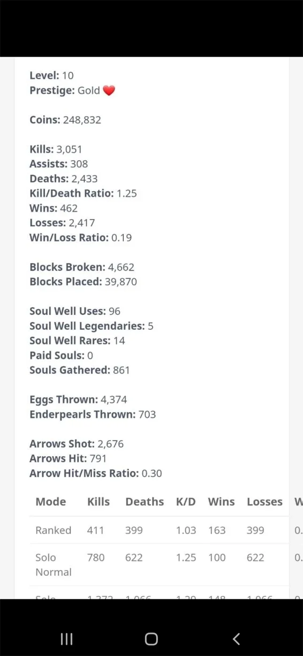Tap the Android home button icon

151,639
